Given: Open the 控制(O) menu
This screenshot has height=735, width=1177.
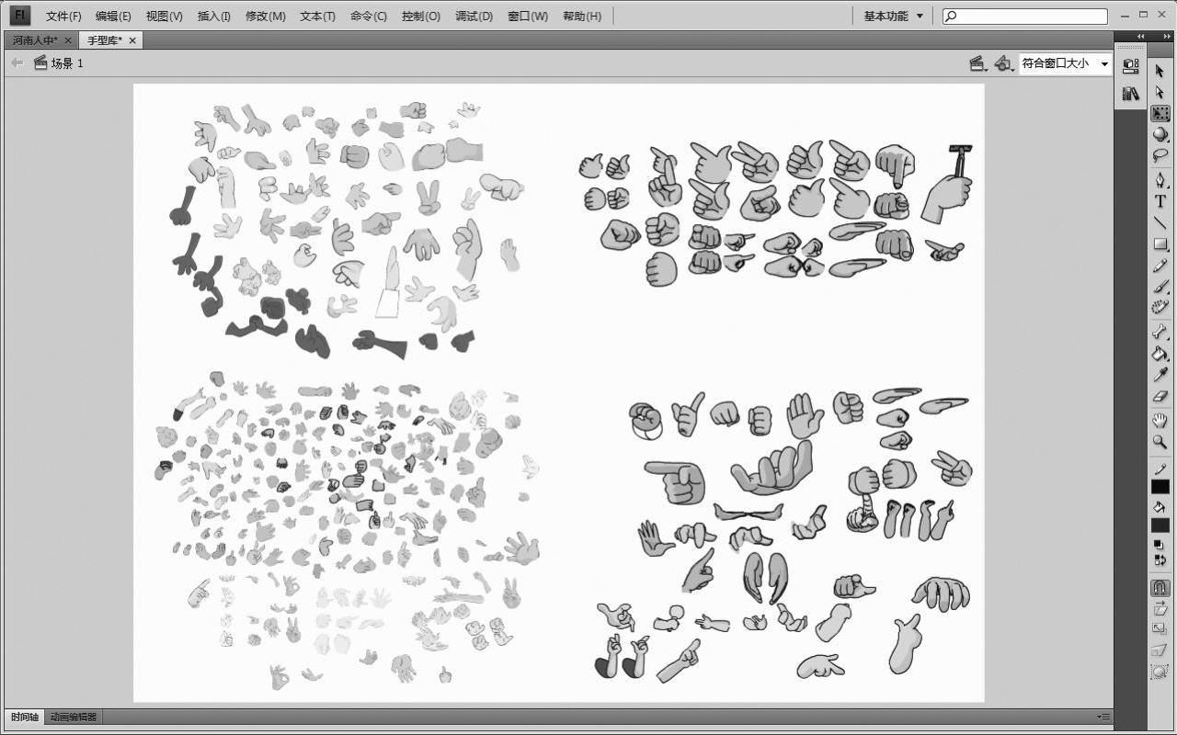Looking at the screenshot, I should coord(421,17).
